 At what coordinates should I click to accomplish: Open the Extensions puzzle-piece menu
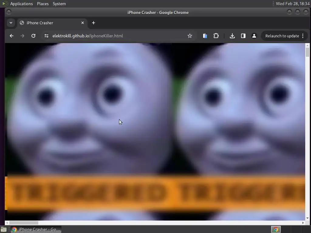coord(216,36)
